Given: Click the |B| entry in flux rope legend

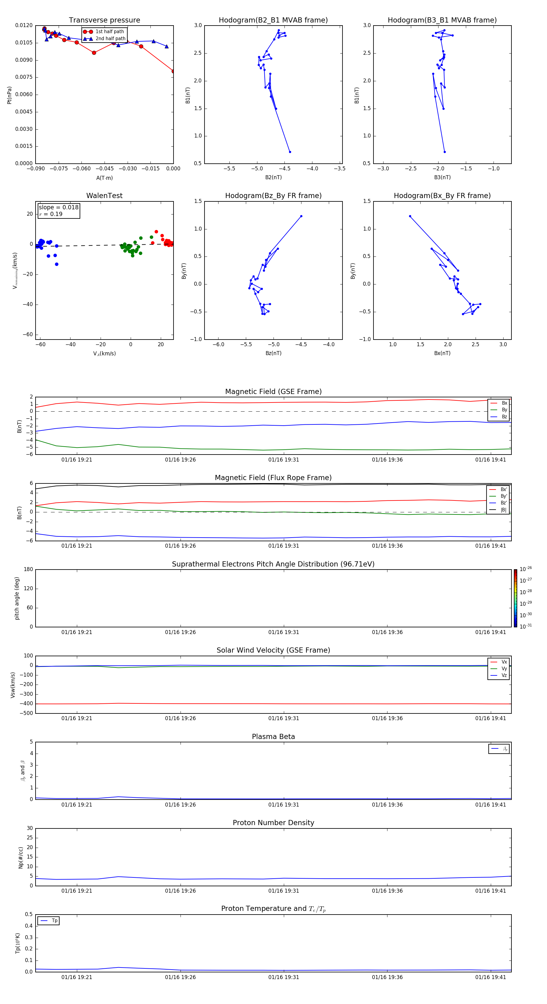Looking at the screenshot, I should tap(498, 510).
